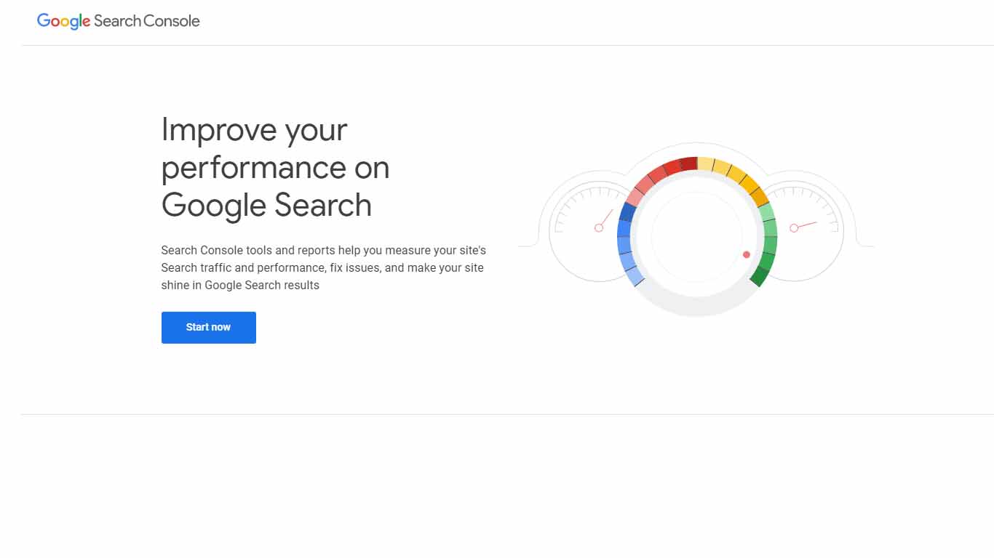Image resolution: width=994 pixels, height=558 pixels.
Task: Click the multicolored Google 'G' in the logo
Action: (45, 21)
